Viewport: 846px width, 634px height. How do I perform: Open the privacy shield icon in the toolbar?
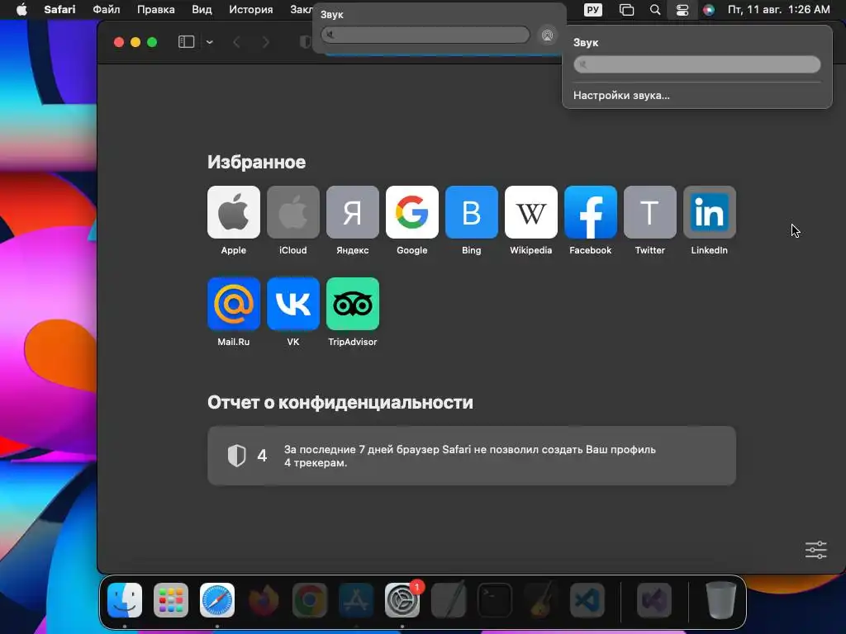coord(306,42)
